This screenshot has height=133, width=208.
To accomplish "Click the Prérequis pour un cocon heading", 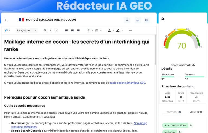I will tap(45, 97).
